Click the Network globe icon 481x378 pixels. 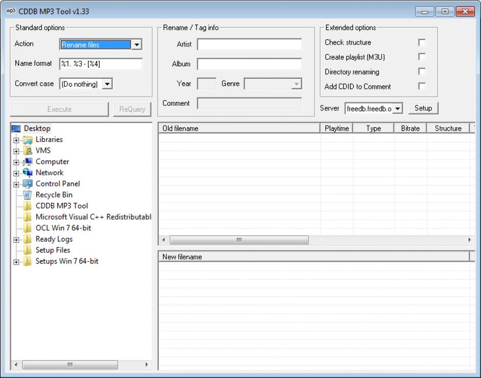tap(28, 173)
